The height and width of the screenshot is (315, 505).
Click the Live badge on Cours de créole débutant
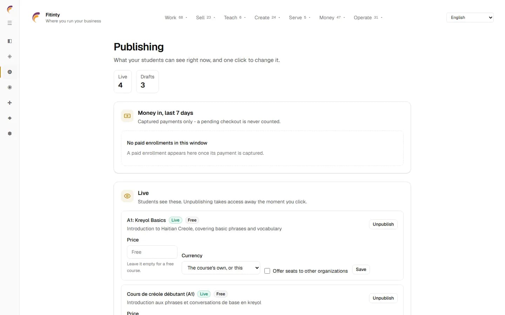pyautogui.click(x=204, y=294)
